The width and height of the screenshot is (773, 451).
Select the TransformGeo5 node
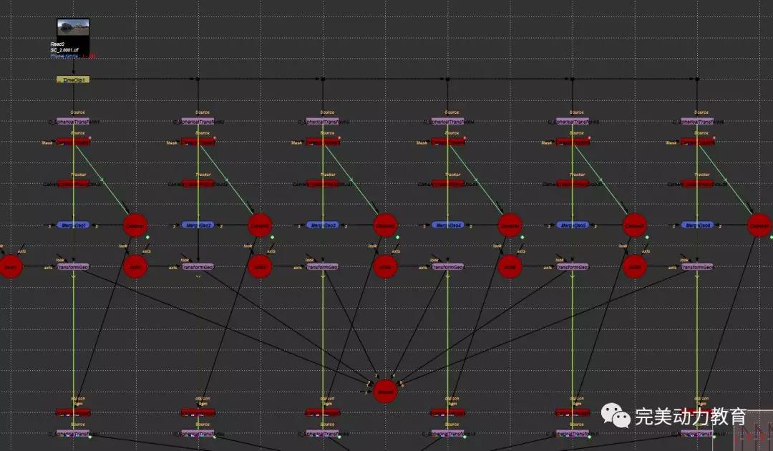point(573,267)
